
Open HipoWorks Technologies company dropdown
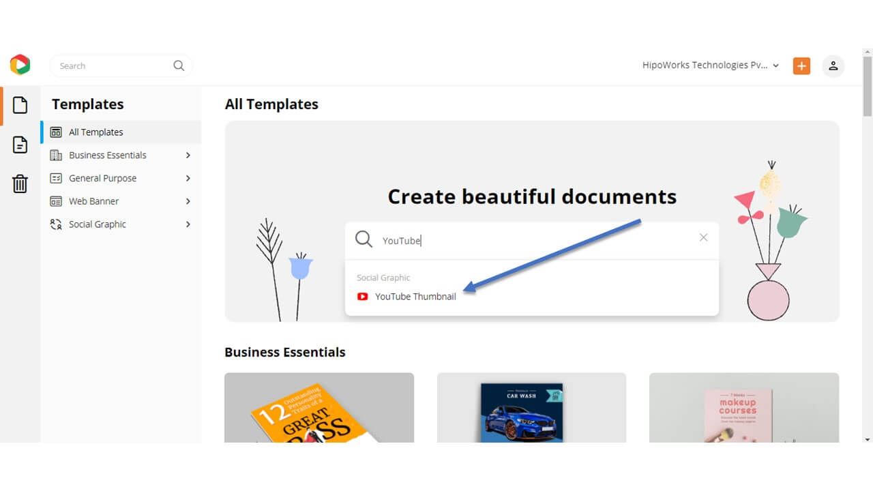[x=710, y=65]
